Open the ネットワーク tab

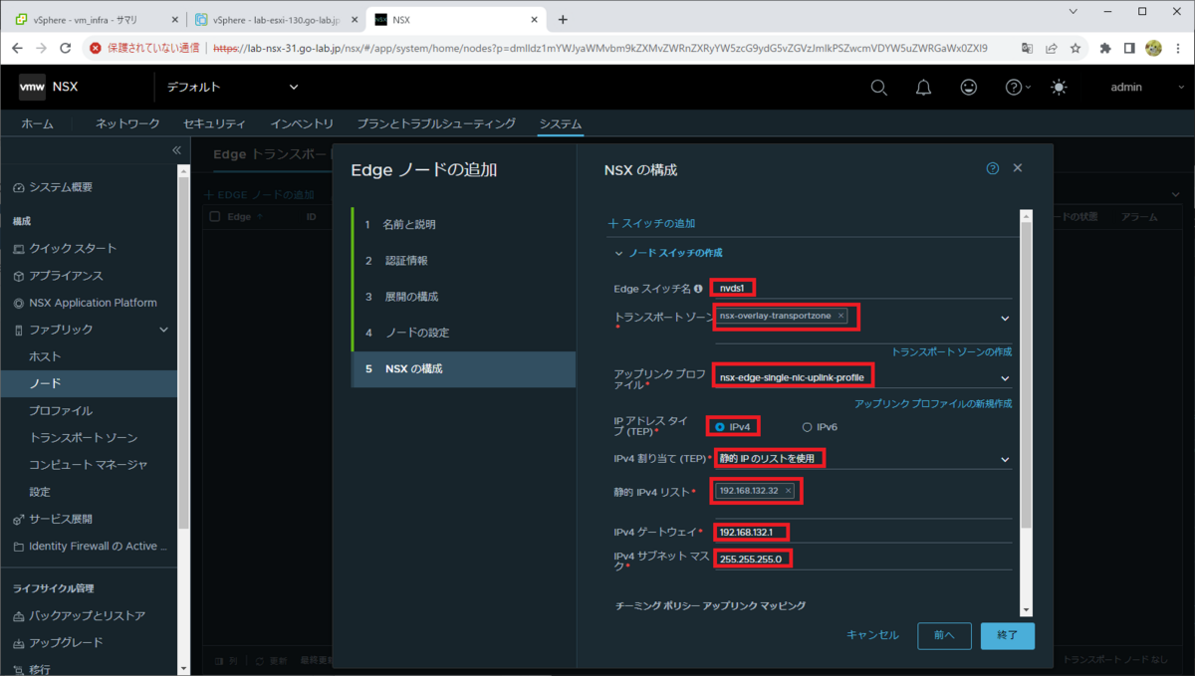pyautogui.click(x=127, y=124)
